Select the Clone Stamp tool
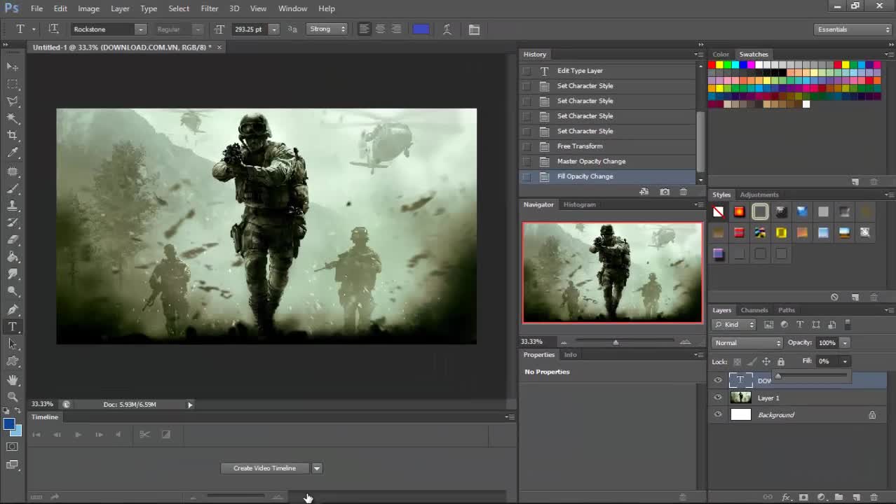Viewport: 896px width, 504px height. point(13,206)
